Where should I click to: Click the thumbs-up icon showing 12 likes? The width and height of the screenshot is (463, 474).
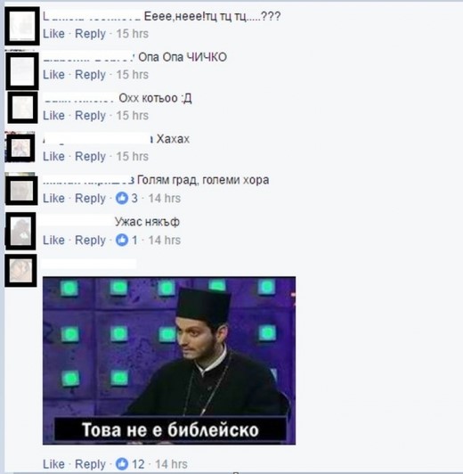pyautogui.click(x=122, y=463)
